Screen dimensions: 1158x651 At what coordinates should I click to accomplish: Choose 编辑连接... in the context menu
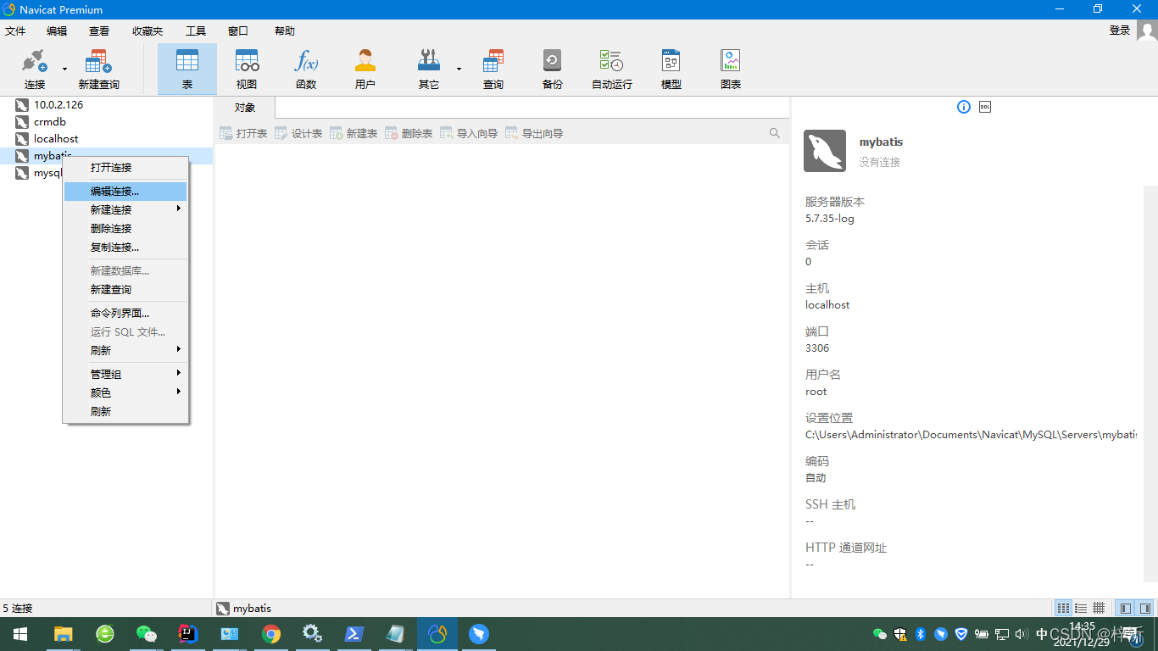pyautogui.click(x=125, y=192)
